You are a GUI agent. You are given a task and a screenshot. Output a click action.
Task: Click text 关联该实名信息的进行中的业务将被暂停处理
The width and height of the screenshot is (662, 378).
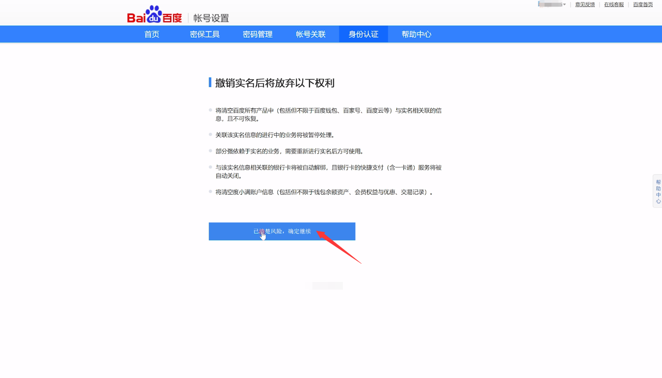[x=275, y=135]
